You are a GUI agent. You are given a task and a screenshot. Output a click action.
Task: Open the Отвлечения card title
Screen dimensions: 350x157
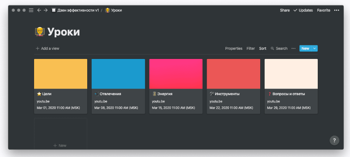click(x=110, y=94)
